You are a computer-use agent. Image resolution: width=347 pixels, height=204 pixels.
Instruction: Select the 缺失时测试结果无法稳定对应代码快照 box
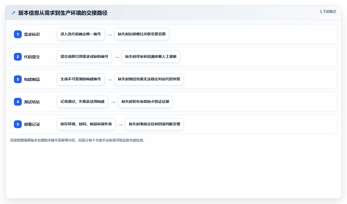149,79
